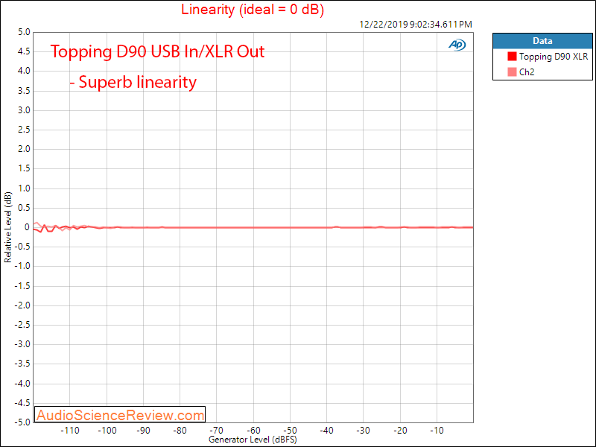Click the -60 x-axis tick value
Screen dimensions: 596x447
point(253,431)
